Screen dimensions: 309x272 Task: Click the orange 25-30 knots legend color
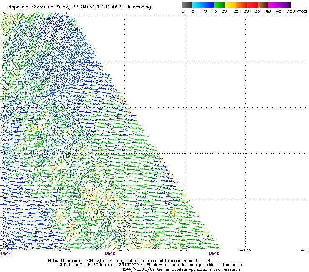pos(241,5)
